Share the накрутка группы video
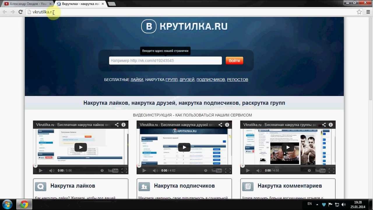Image resolution: width=373 pixels, height=210 pixels. (x=324, y=125)
